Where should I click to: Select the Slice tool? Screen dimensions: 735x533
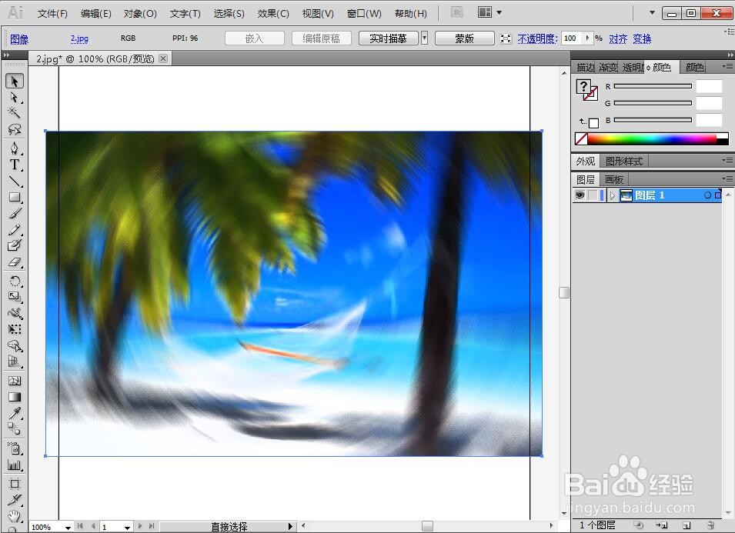(x=15, y=500)
